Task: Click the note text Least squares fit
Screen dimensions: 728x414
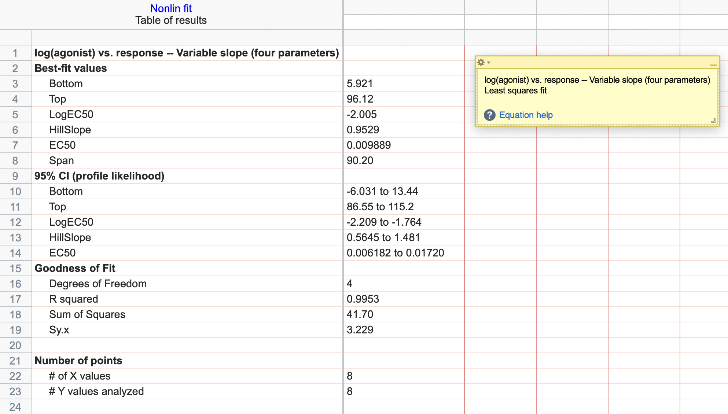Action: point(515,90)
